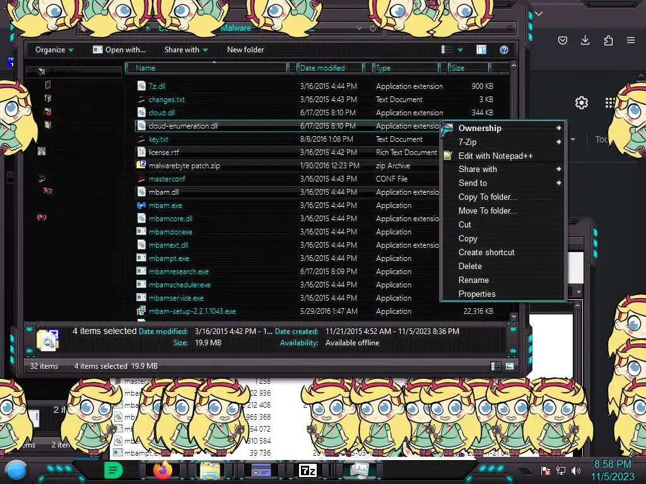This screenshot has width=646, height=484.
Task: Change view with the view icon
Action: point(446,50)
